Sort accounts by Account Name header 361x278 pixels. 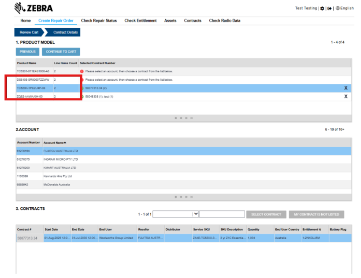point(55,143)
